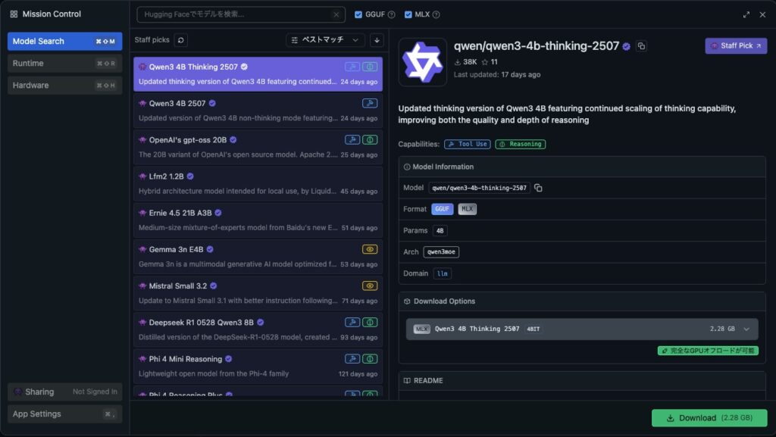Click the tool use icon on Qwen3 4B 2507
Screen dimensions: 776x437
click(370, 103)
